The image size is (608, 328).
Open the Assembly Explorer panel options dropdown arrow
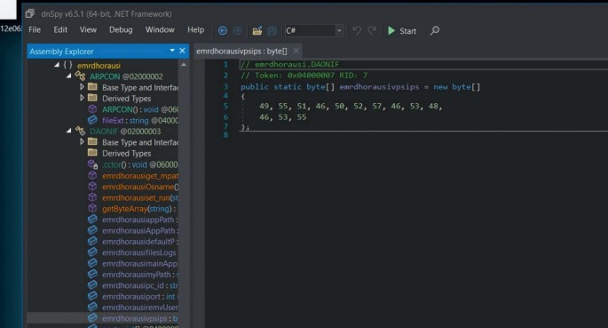point(172,51)
